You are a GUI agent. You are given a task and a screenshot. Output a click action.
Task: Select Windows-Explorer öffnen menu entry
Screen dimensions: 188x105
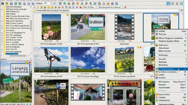click(x=171, y=41)
